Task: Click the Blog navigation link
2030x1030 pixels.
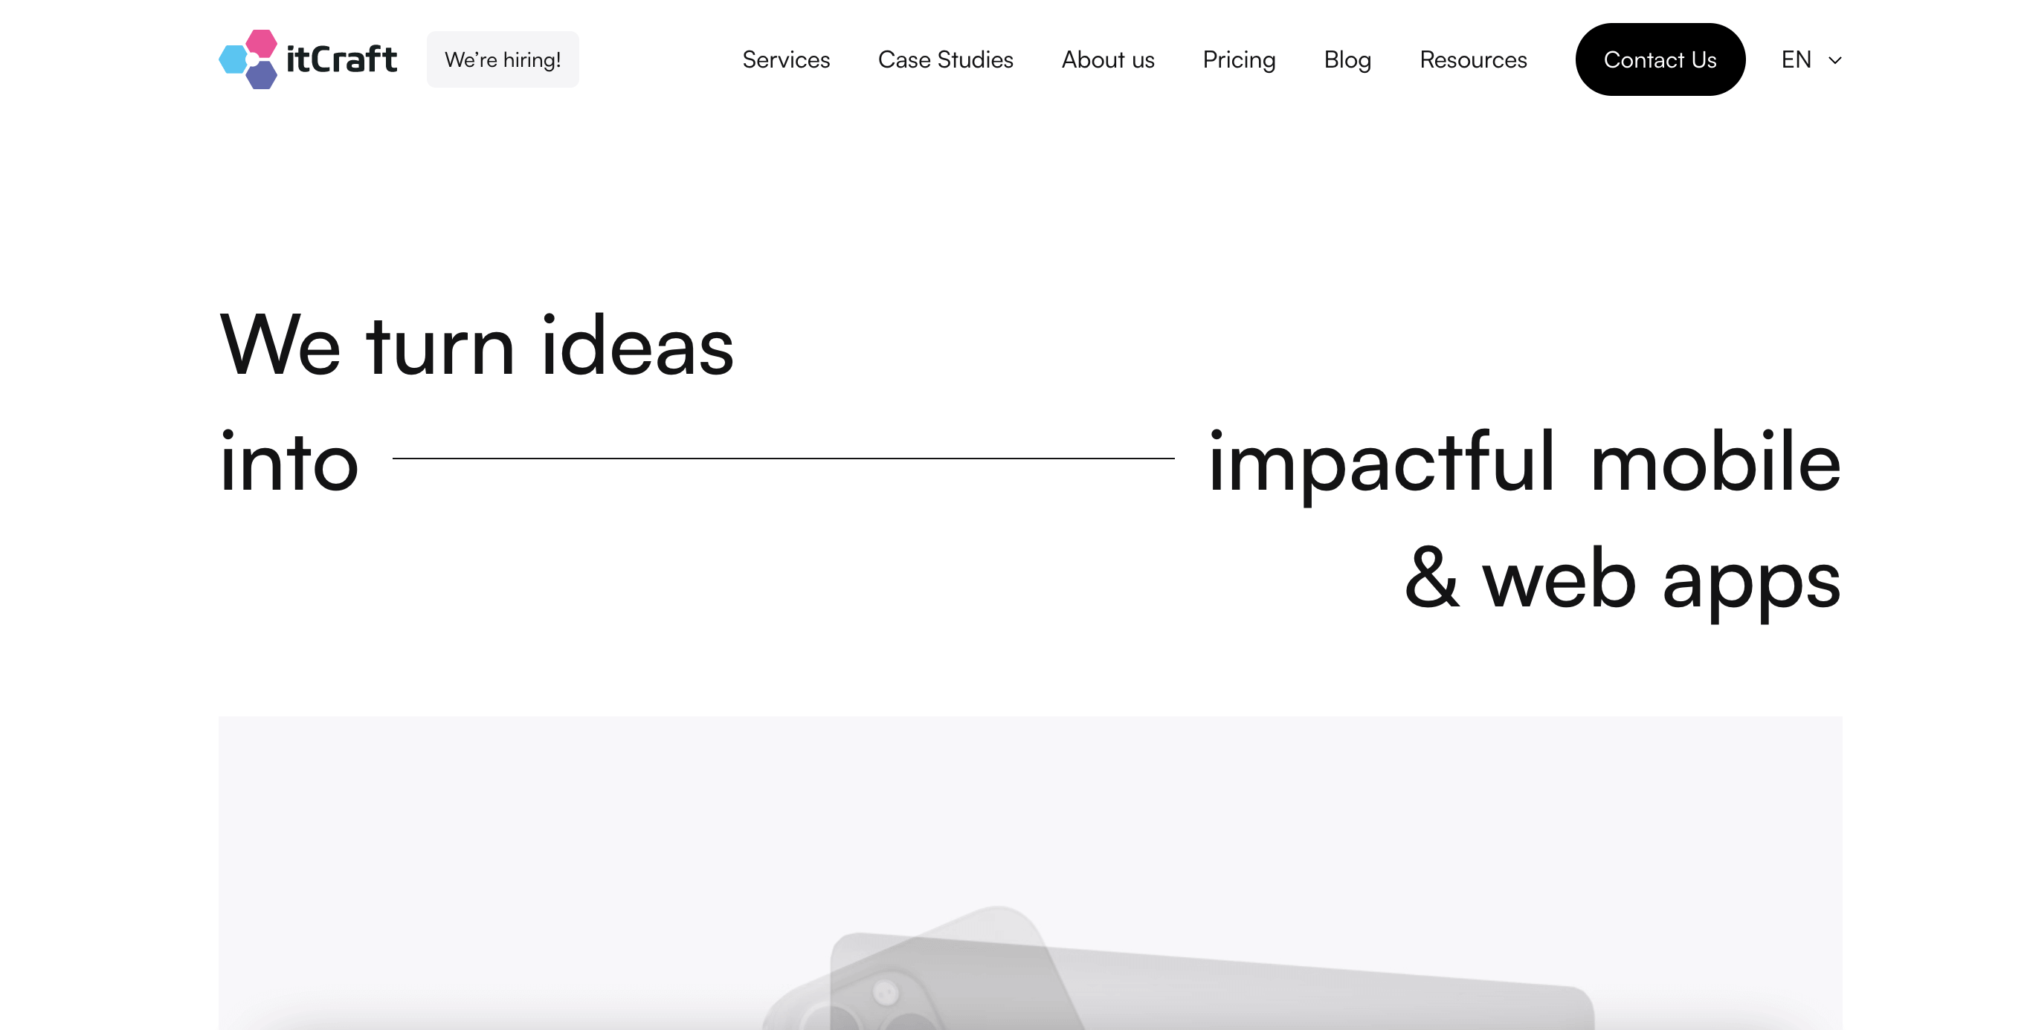Action: coord(1347,58)
